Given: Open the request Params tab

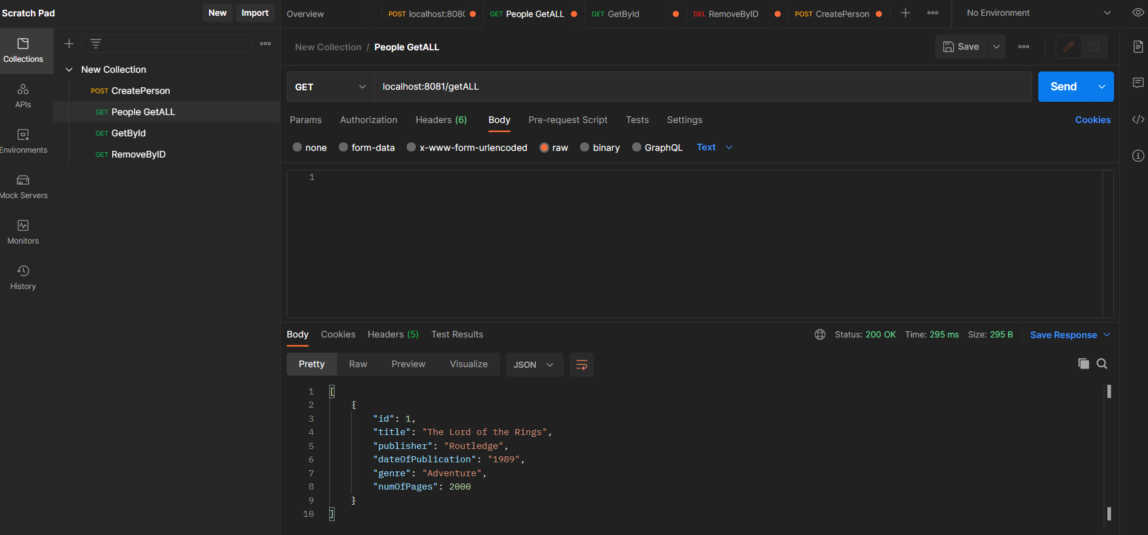Looking at the screenshot, I should click(305, 120).
